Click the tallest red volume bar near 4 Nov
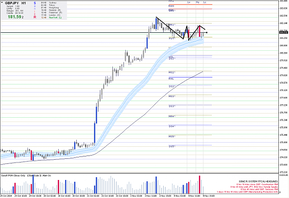Image resolution: width=289 pixels, height=198 pixels. pyautogui.click(x=199, y=184)
